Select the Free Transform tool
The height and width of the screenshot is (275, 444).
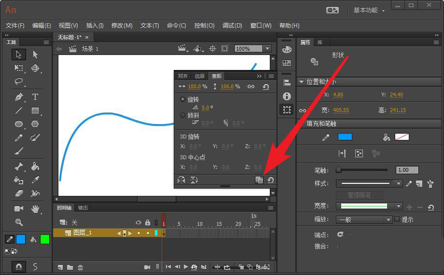tap(19, 68)
